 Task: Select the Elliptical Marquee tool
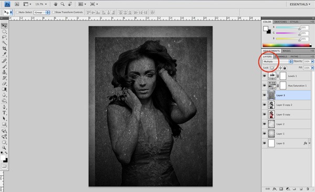4,32
